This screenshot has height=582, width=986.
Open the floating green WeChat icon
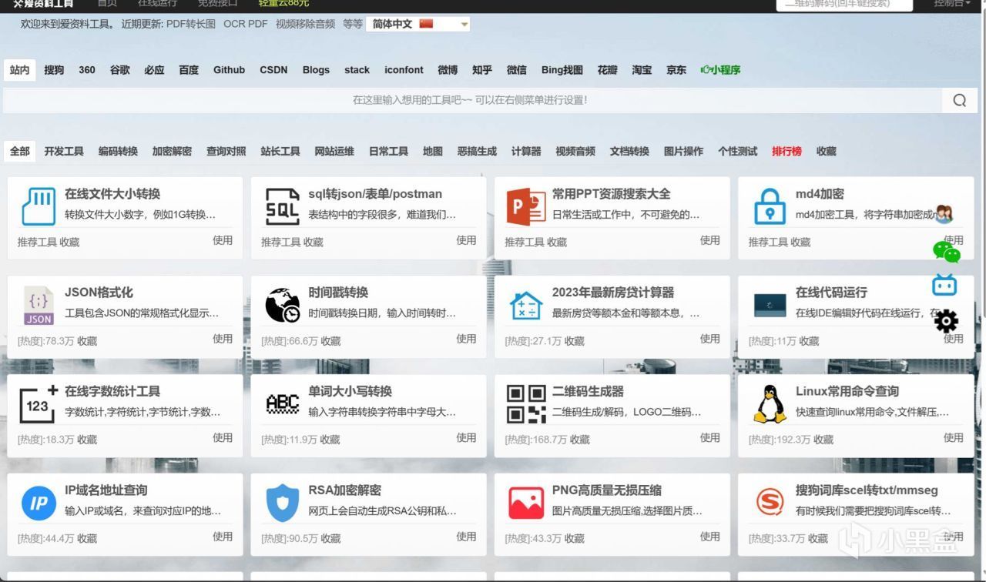tap(946, 252)
